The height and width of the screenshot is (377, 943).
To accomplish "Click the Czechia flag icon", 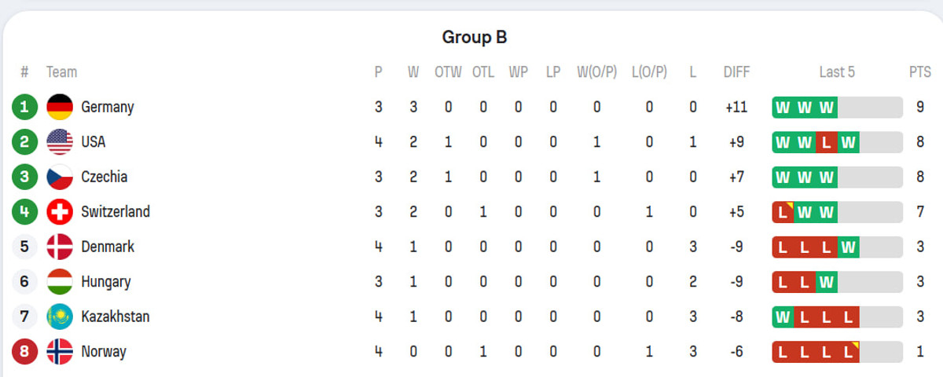I will pyautogui.click(x=60, y=177).
